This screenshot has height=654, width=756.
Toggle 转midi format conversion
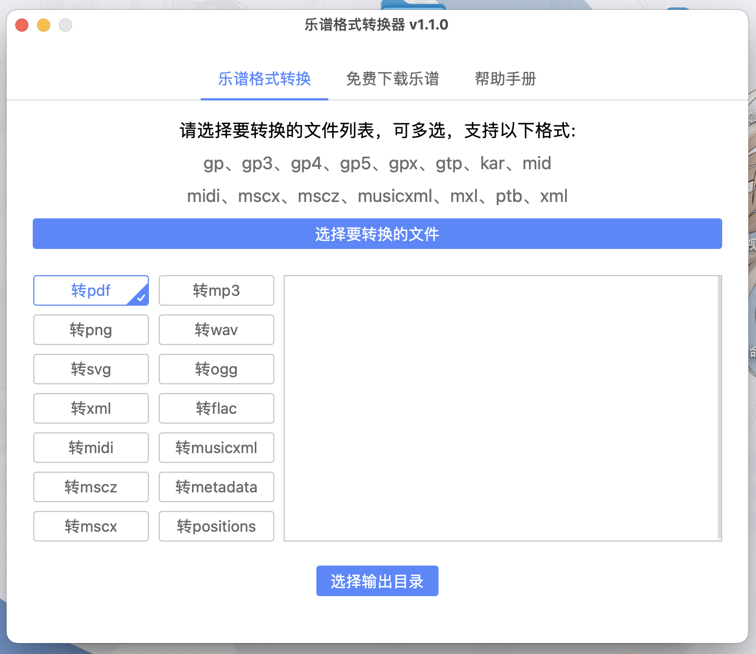point(91,448)
